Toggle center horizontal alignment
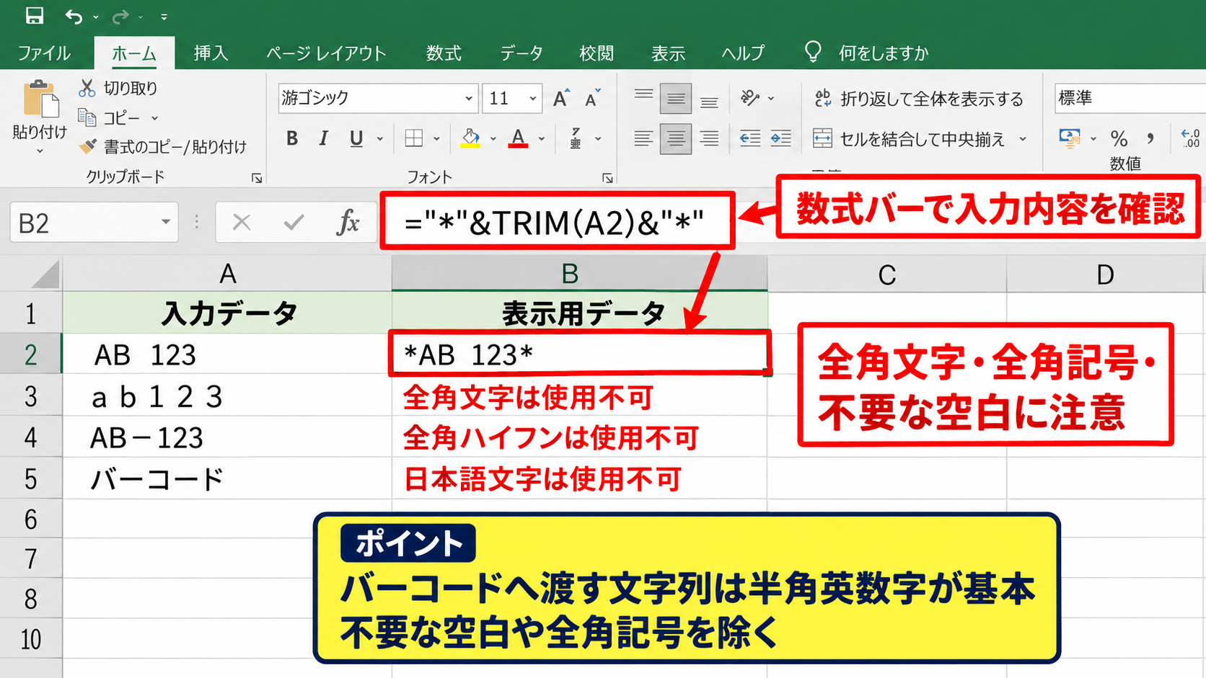 (x=676, y=138)
